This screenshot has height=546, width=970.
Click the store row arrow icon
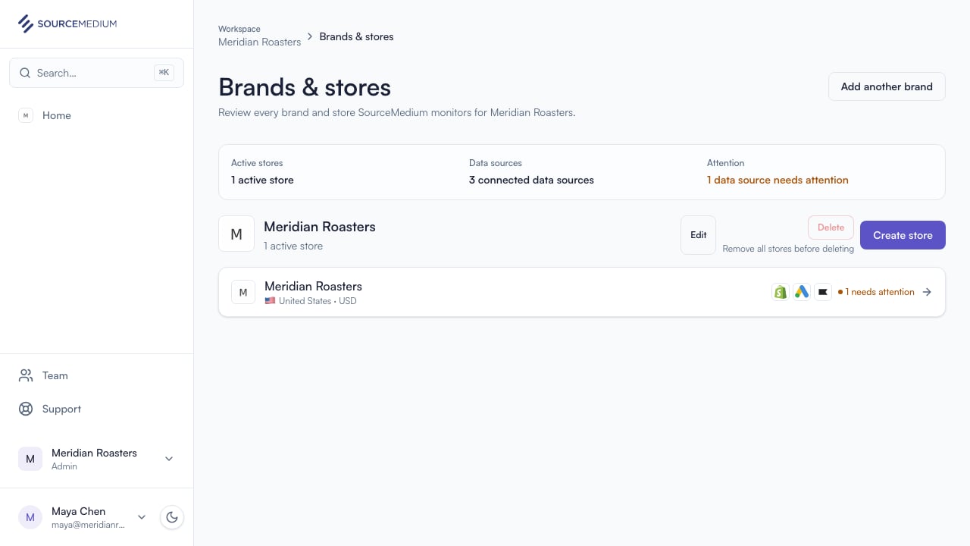pos(927,292)
